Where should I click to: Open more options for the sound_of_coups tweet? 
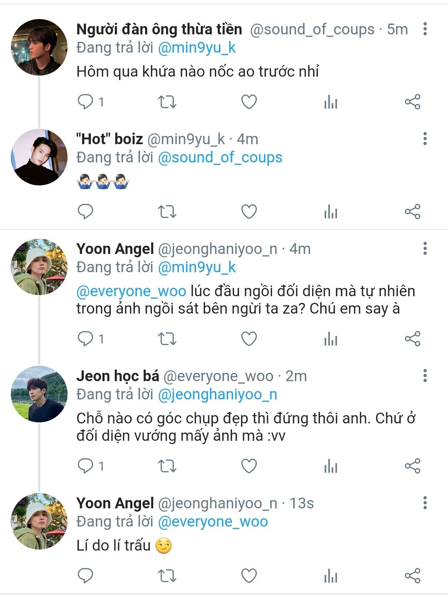[x=425, y=29]
